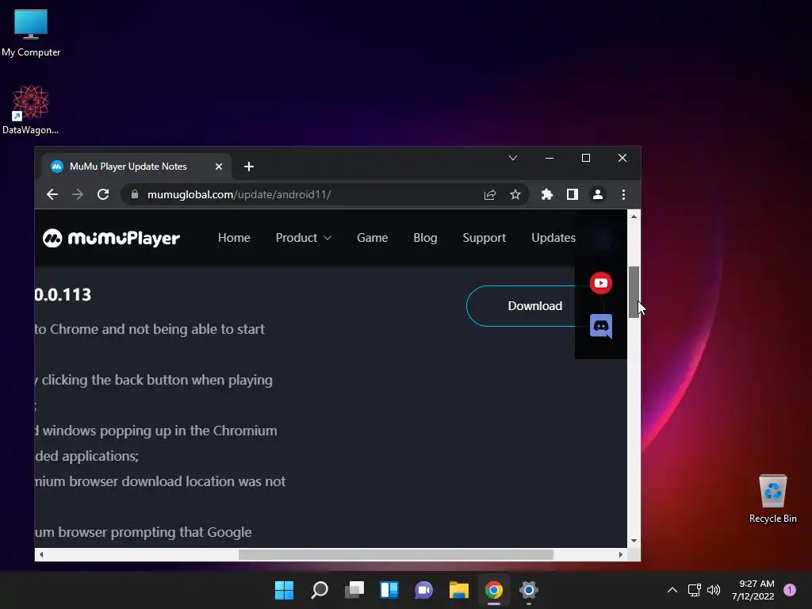Click the Chrome taskbar icon

point(494,590)
